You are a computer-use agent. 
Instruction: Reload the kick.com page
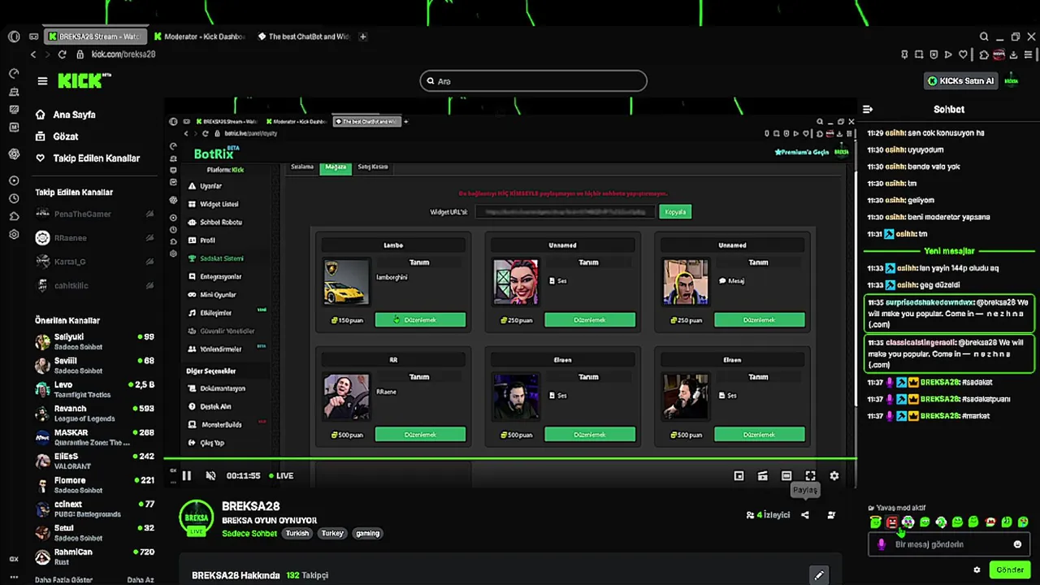pos(62,54)
